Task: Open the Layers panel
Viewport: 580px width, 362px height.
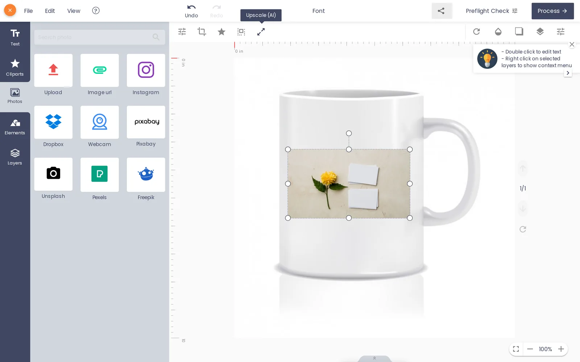Action: (x=15, y=157)
